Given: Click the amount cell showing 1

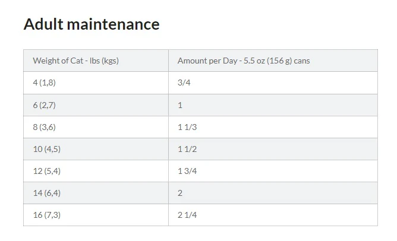Looking at the screenshot, I should tap(273, 105).
